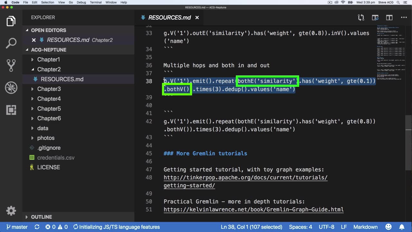Viewport: 412px width, 232px height.
Task: Open the Help menu
Action: coord(124,2)
